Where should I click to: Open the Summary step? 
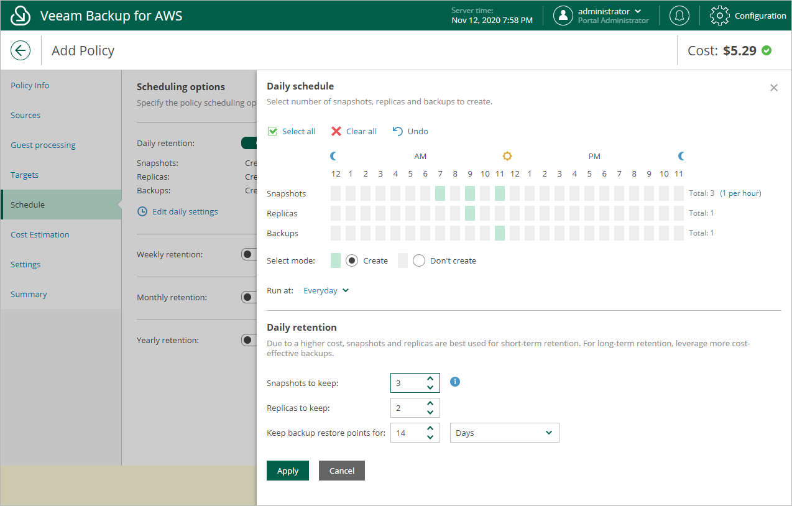point(61,294)
